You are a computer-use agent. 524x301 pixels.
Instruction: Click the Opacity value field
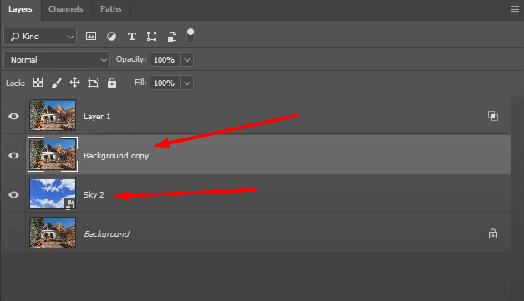pos(165,60)
